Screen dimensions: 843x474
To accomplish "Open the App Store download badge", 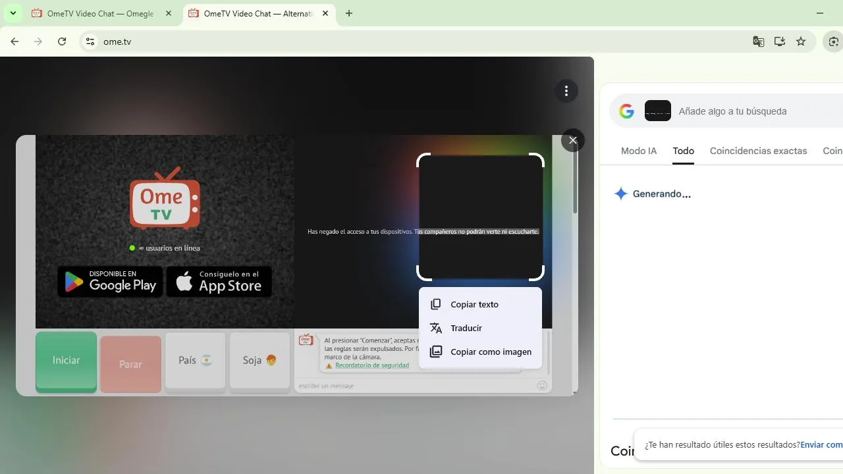I will click(219, 281).
